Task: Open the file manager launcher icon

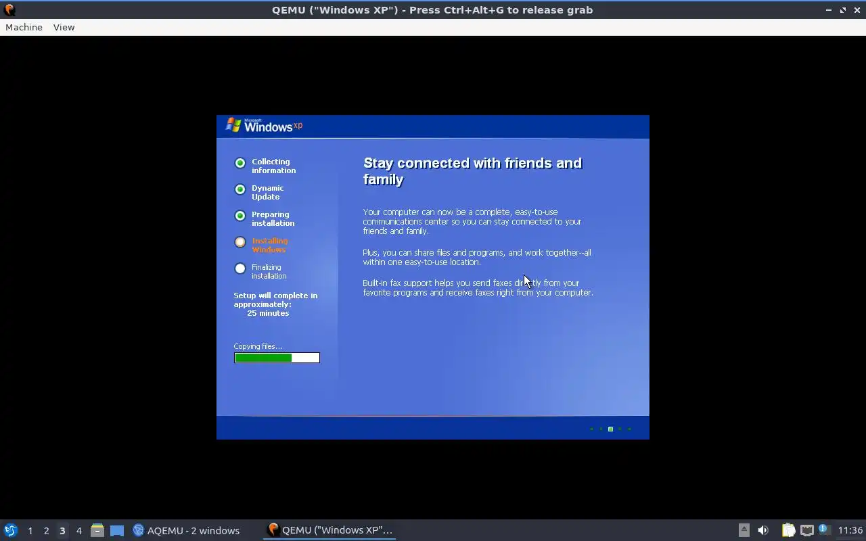Action: (97, 530)
